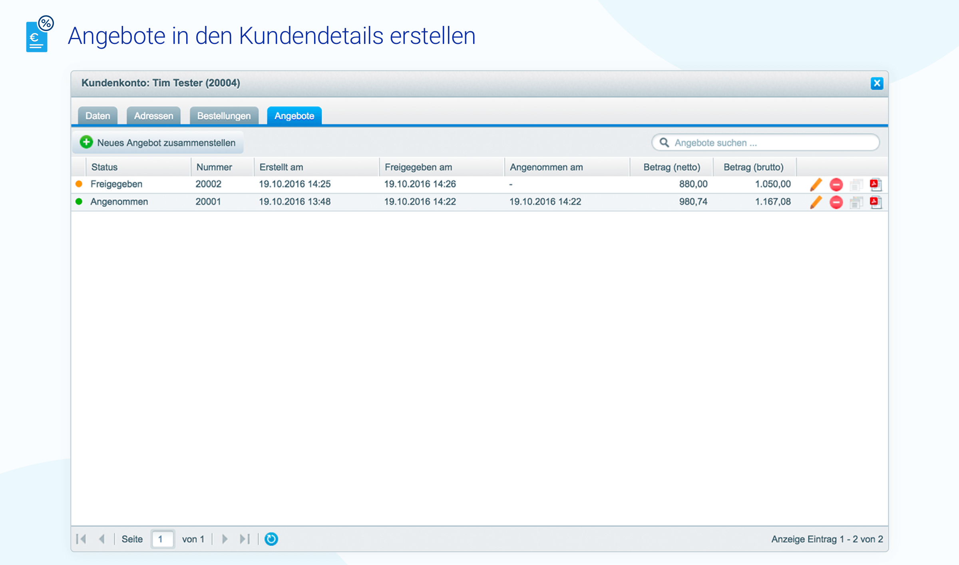Image resolution: width=959 pixels, height=565 pixels.
Task: Sort by Betrag (netto) column header
Action: click(672, 167)
